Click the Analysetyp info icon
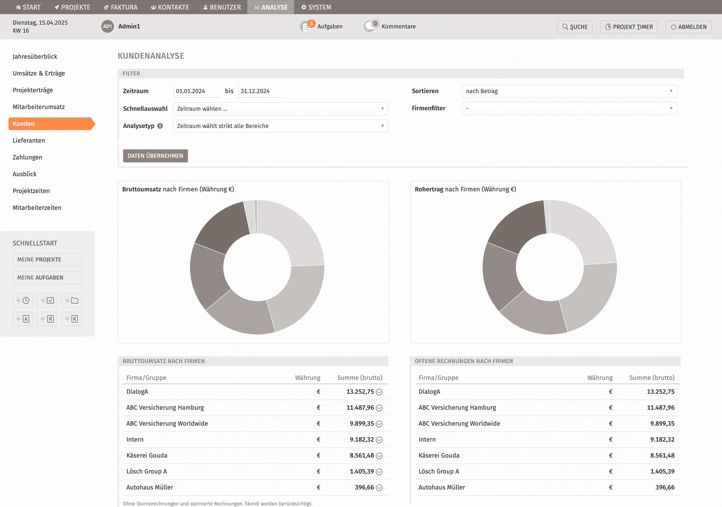Viewport: 722px width, 507px height. (160, 126)
